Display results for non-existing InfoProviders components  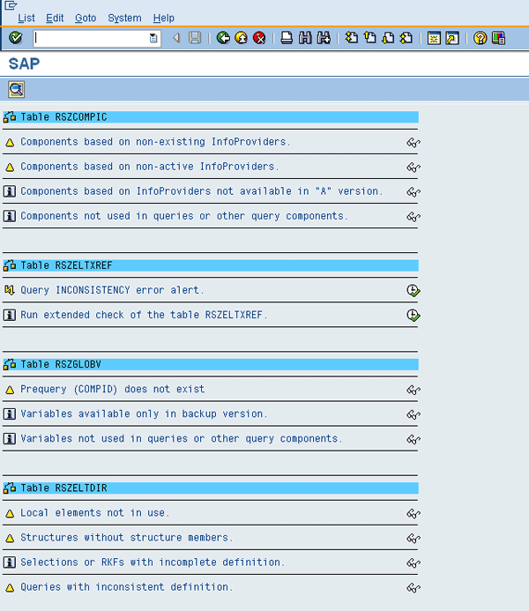414,143
